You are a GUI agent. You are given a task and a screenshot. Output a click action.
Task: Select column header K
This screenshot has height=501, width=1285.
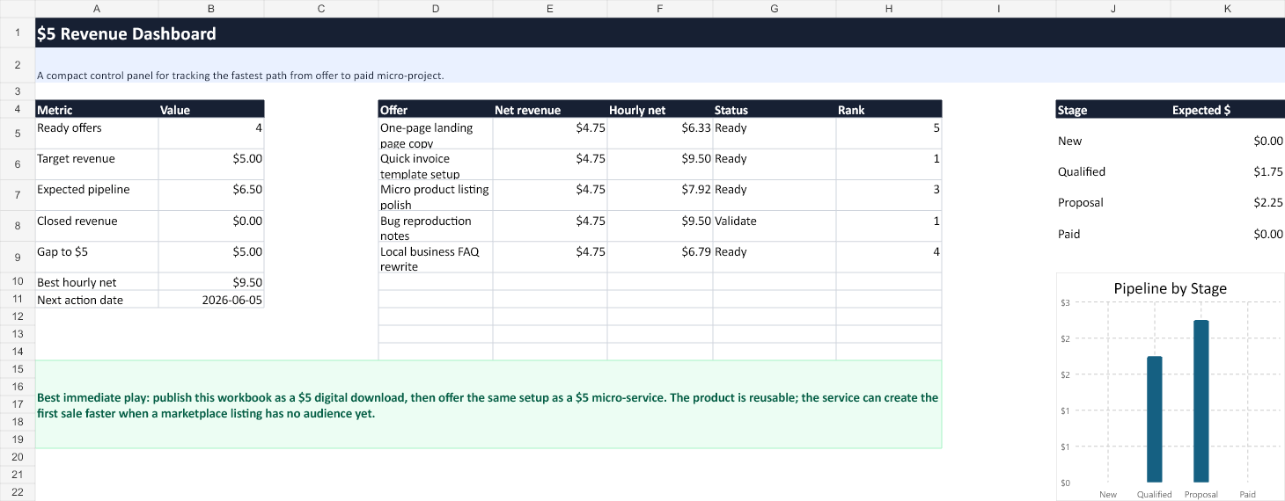click(x=1228, y=8)
